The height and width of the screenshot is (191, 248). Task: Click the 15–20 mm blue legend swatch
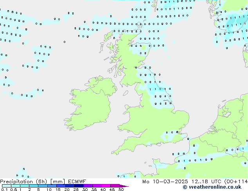(61, 186)
